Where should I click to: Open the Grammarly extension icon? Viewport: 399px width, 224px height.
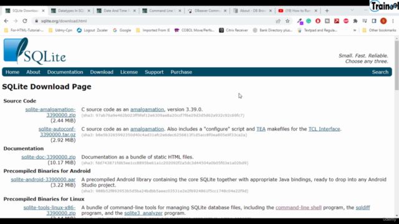click(x=309, y=21)
